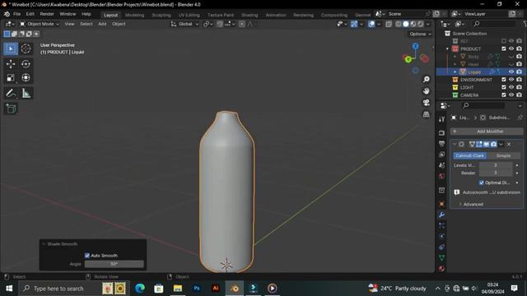Toggle viewport gizmos button

354,24
